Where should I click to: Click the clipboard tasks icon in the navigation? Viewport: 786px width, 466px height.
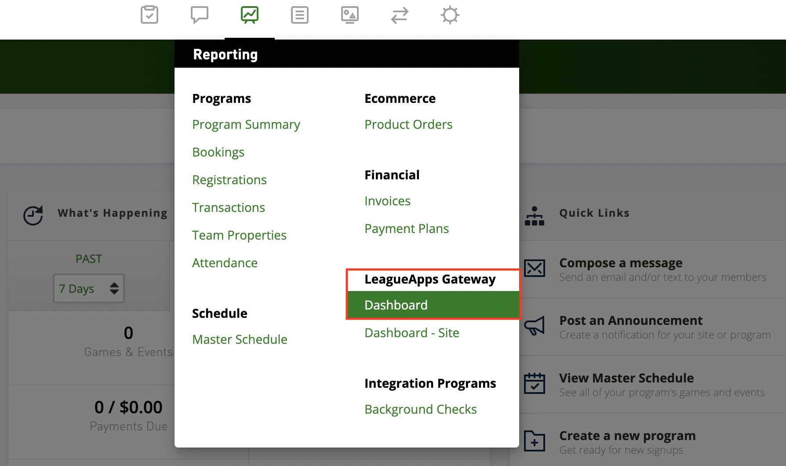(149, 15)
